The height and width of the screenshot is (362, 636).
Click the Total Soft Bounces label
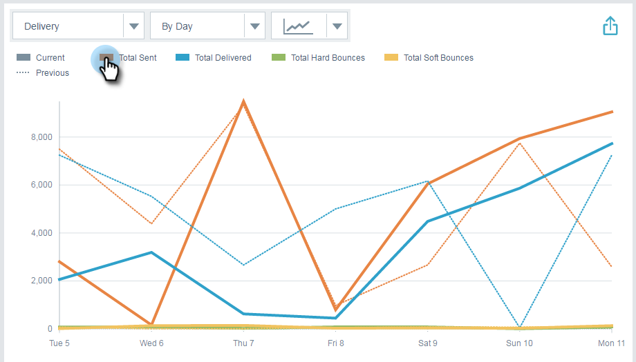438,58
